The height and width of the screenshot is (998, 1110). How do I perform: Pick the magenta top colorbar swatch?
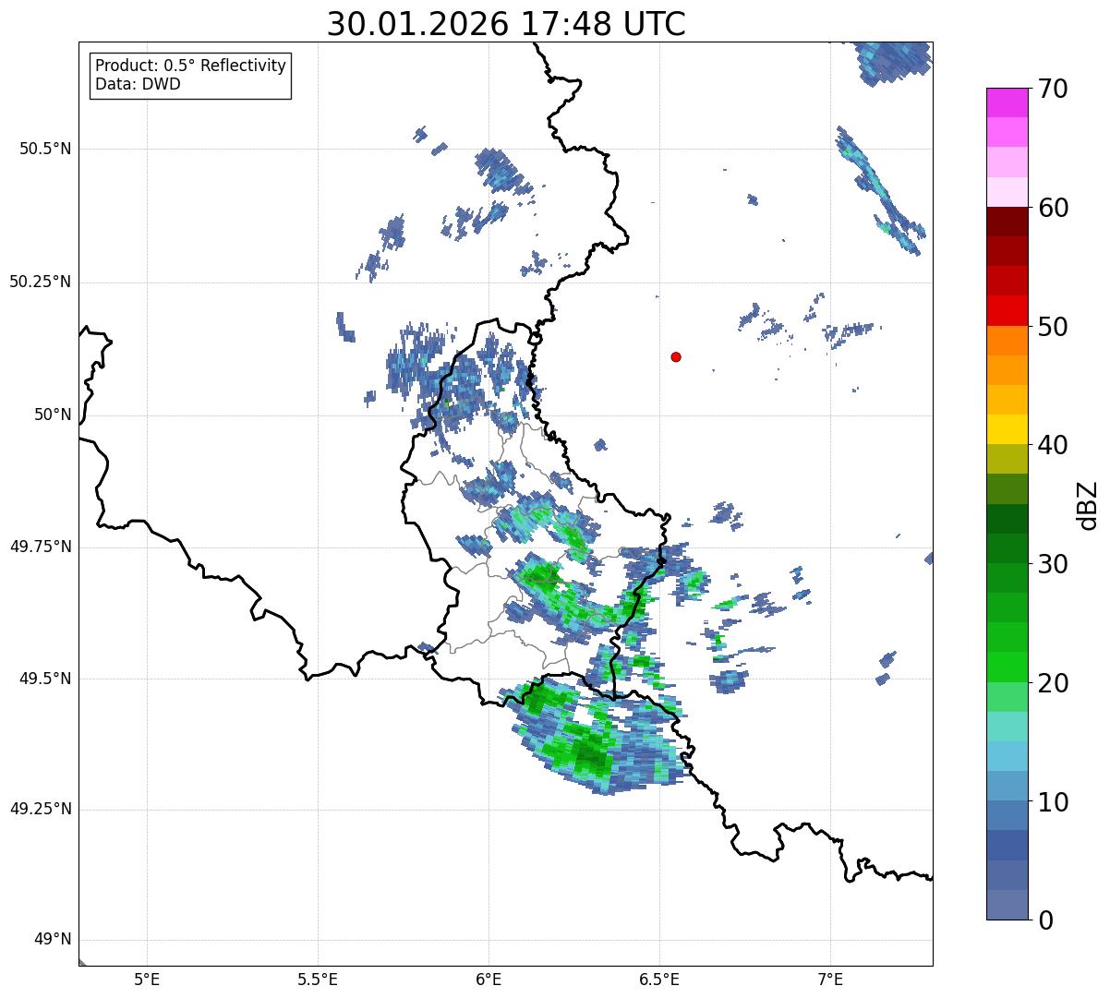1007,102
